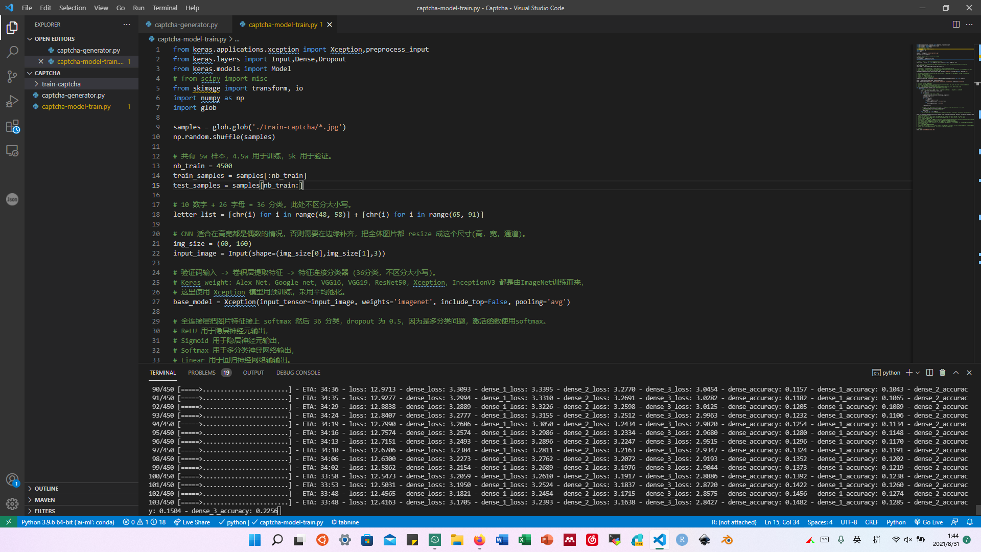Close the captcha-model-train.py editor tab
Image resolution: width=981 pixels, height=552 pixels.
(330, 25)
